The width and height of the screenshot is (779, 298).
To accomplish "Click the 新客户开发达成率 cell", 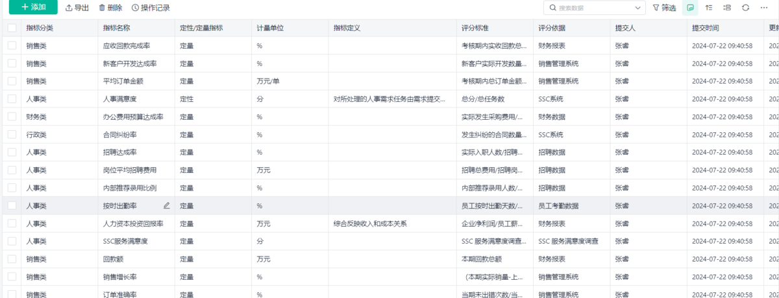I will (136, 63).
